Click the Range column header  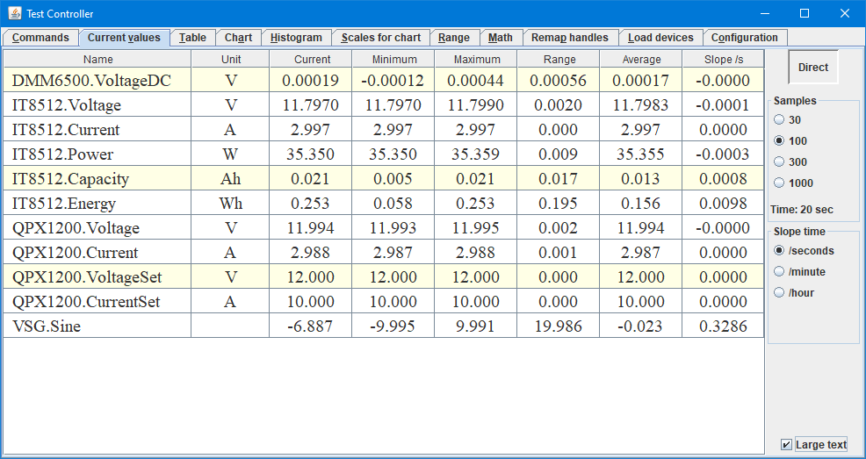pyautogui.click(x=559, y=59)
